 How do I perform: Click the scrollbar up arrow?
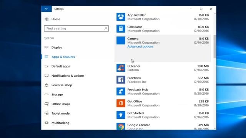tap(214, 13)
